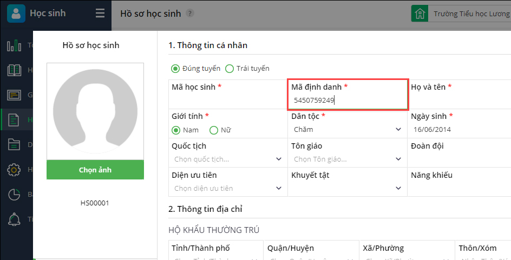Click the HỘ KHẨU THƯỜNG TRÚ label
Image resolution: width=511 pixels, height=260 pixels.
pos(214,230)
